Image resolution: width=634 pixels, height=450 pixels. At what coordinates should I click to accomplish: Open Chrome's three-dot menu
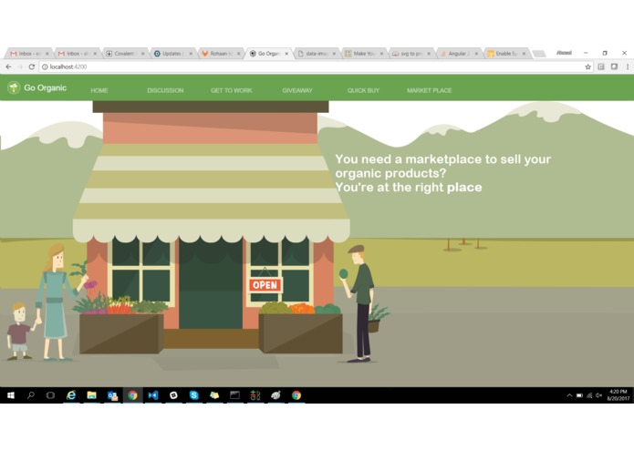point(628,67)
